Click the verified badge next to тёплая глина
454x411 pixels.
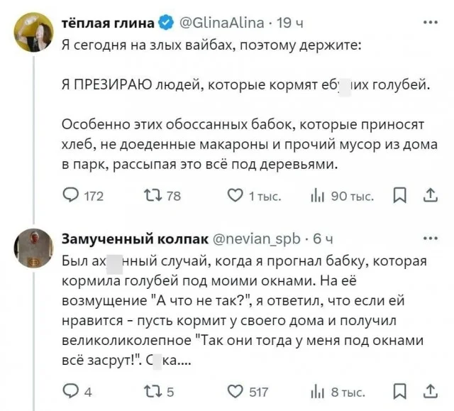tap(165, 23)
